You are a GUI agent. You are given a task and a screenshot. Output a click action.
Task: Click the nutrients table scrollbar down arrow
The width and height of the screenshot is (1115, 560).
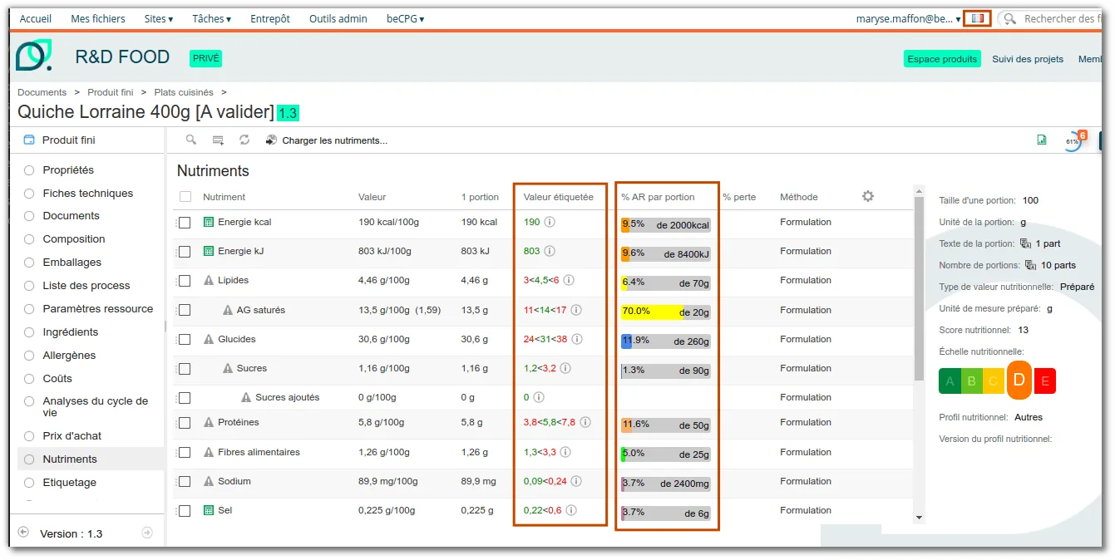click(919, 517)
